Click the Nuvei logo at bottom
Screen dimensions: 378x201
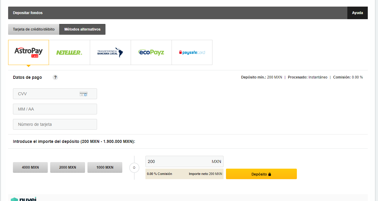pyautogui.click(x=24, y=199)
